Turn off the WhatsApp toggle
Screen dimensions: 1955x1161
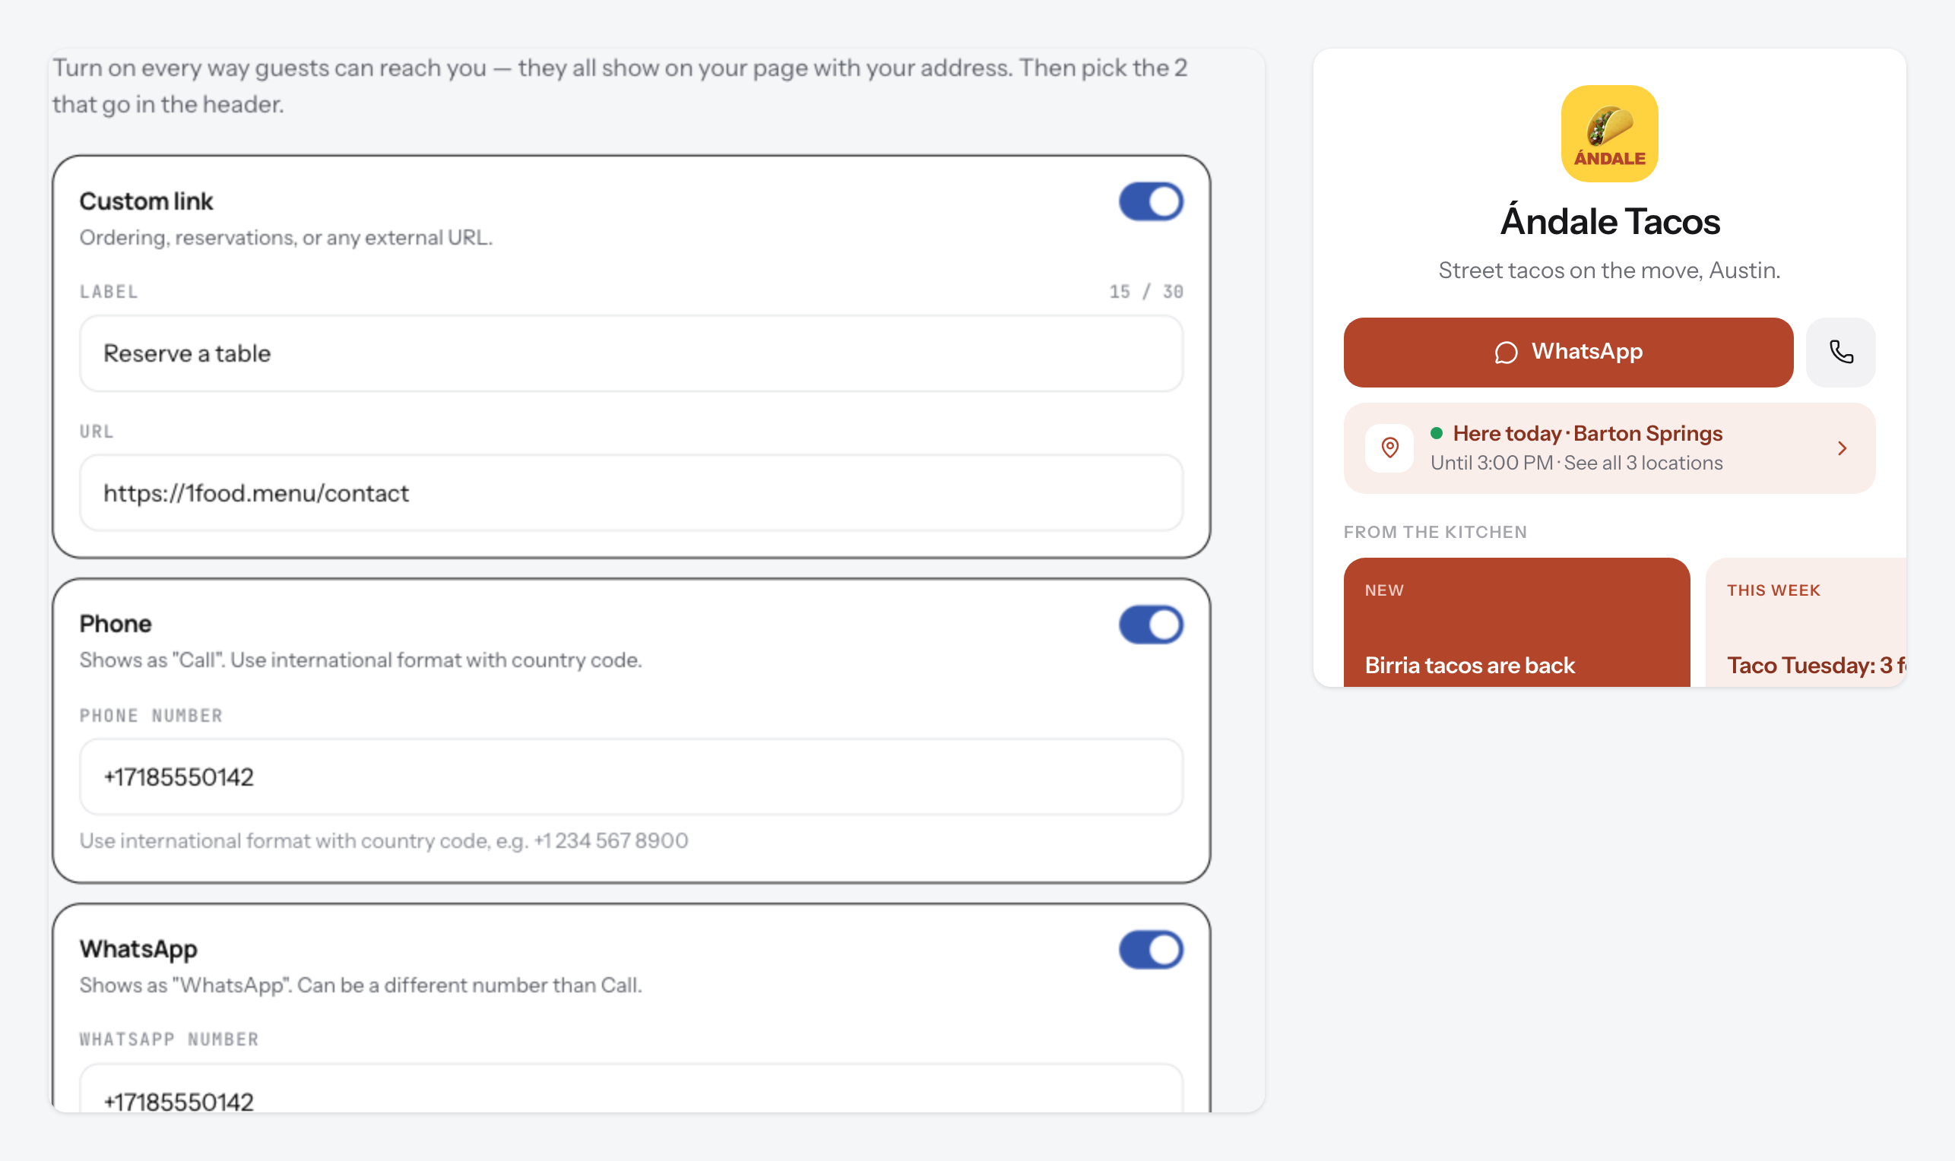(1151, 950)
